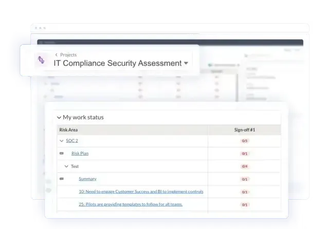Open the Risk Plan link
This screenshot has width=329, height=229.
(x=80, y=154)
